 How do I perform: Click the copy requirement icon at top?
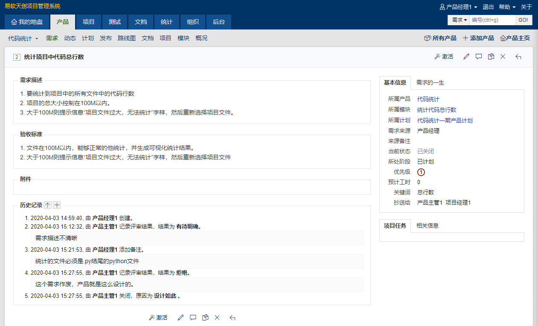491,56
